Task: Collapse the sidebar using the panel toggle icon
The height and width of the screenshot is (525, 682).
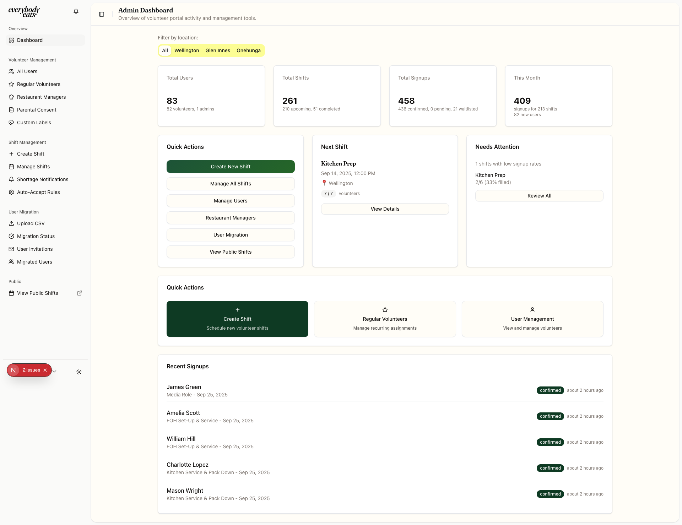Action: click(x=102, y=14)
